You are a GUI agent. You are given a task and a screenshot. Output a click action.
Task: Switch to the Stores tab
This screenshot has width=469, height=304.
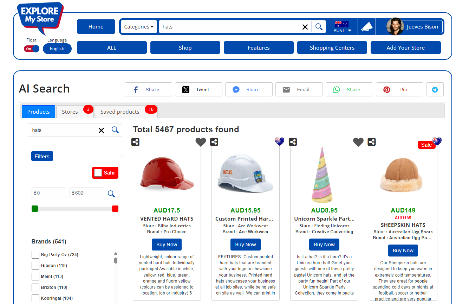70,112
